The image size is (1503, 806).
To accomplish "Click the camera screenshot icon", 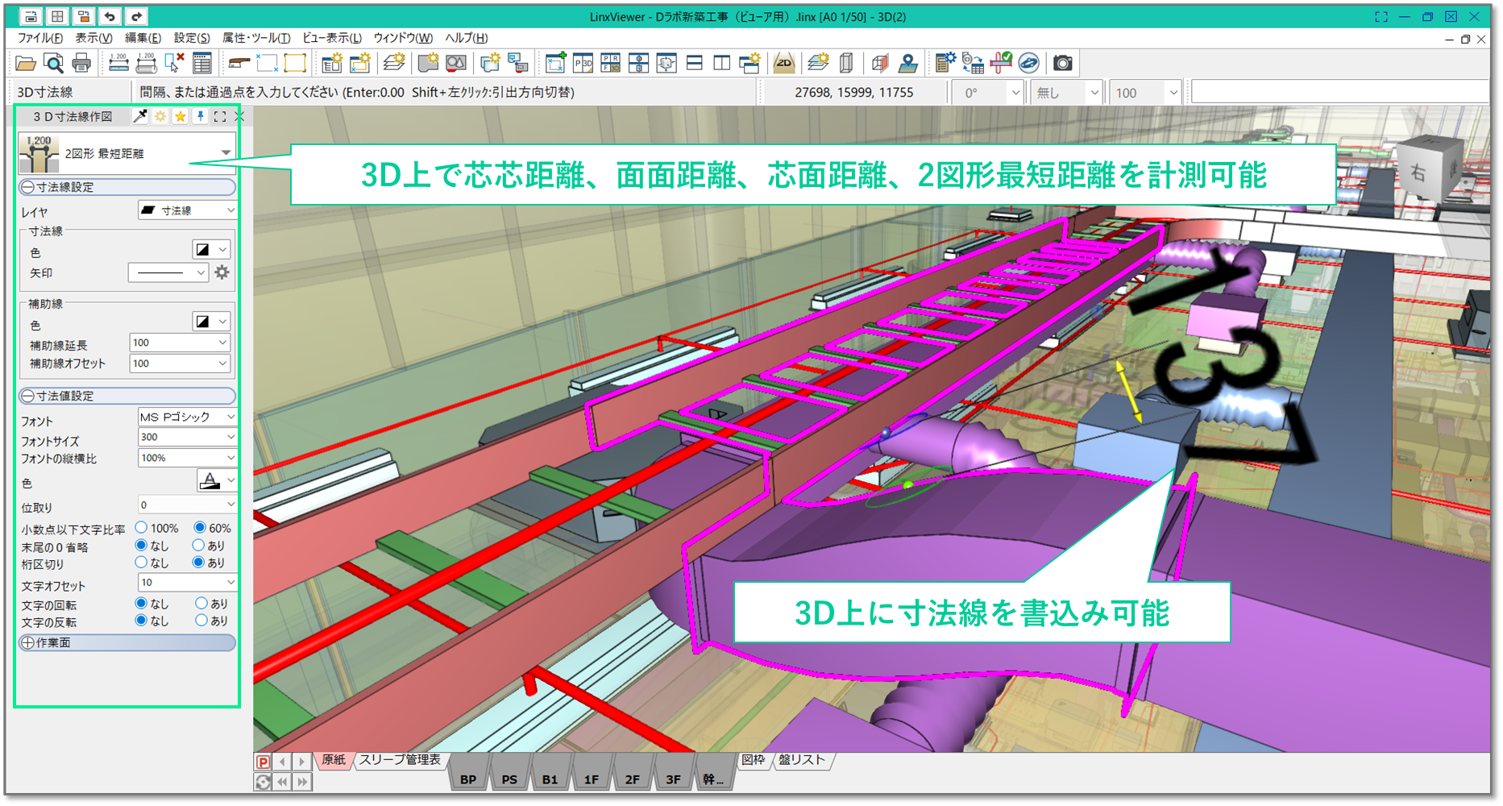I will coord(1063,63).
